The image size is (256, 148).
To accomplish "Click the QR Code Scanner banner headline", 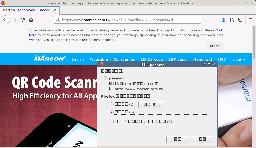I will point(55,83).
